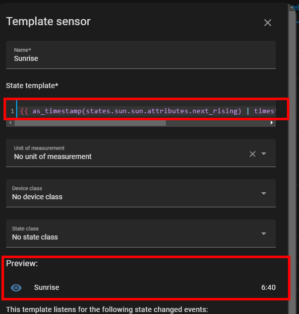Click the empty horizontal scrollbar track area
Screen dimensions: 299x314
tap(217, 123)
